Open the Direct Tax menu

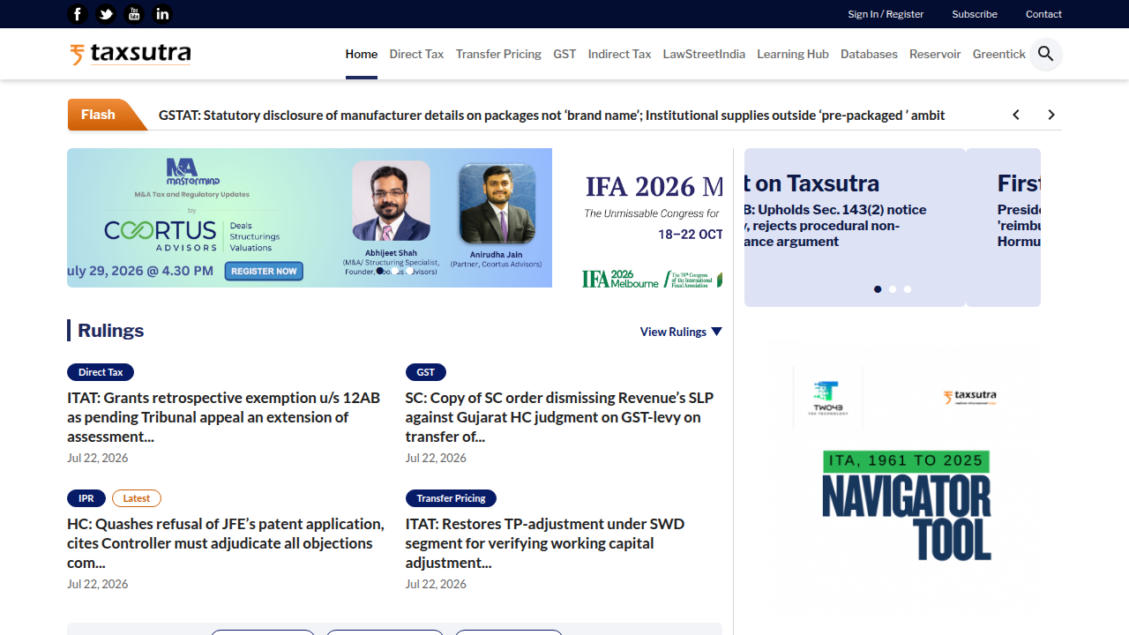point(416,54)
